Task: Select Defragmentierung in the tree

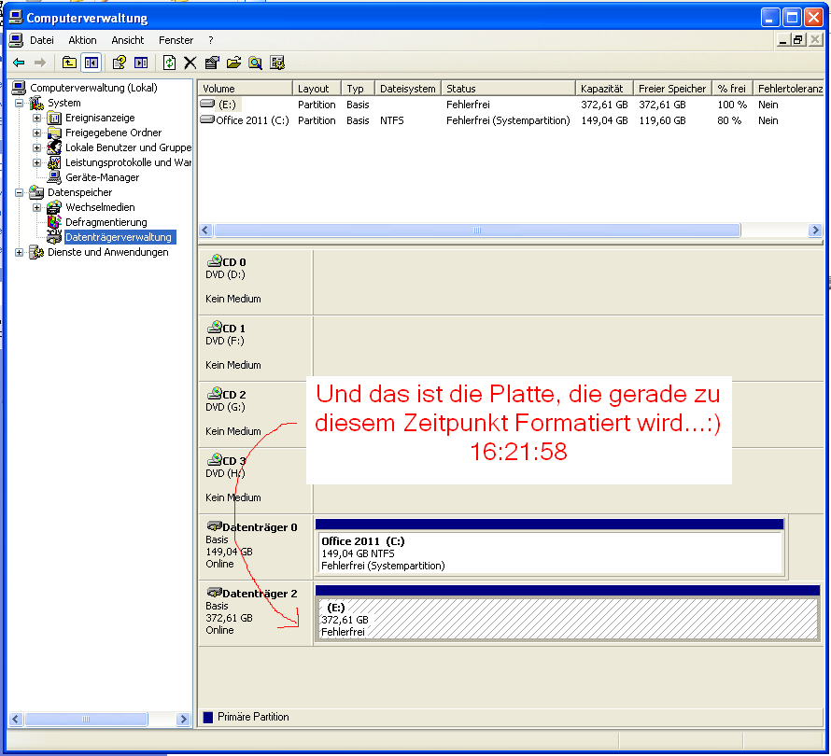Action: [106, 222]
